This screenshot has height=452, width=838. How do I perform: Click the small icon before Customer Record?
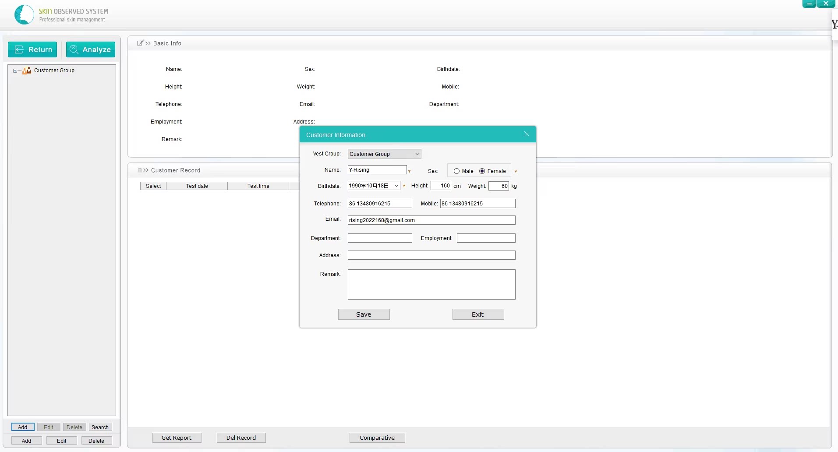[x=140, y=170]
